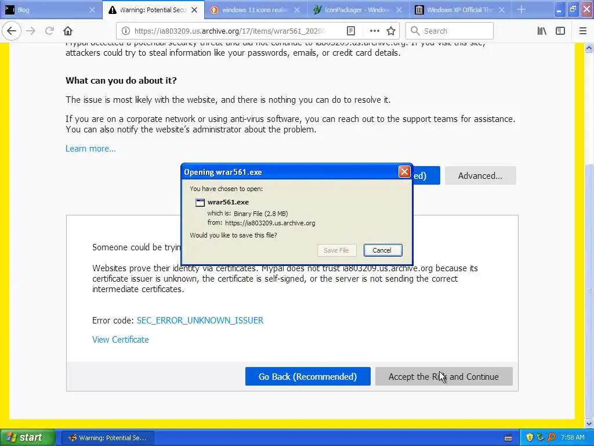Open the home page via house icon
The image size is (594, 446).
tap(68, 31)
